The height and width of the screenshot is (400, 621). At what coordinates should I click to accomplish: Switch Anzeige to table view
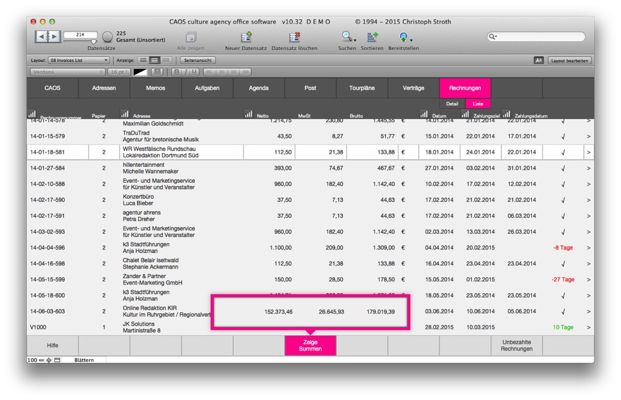[166, 61]
